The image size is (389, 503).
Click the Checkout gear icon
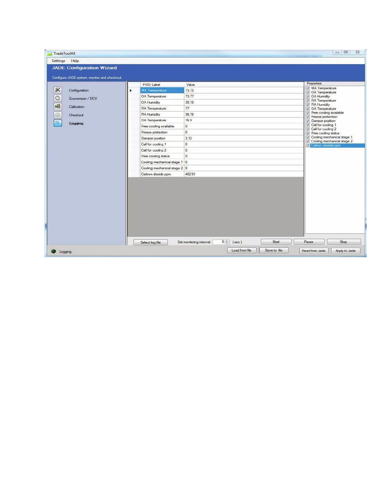click(58, 115)
